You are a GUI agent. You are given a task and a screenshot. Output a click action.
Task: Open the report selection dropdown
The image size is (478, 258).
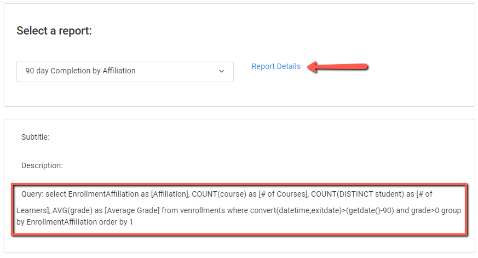[125, 71]
